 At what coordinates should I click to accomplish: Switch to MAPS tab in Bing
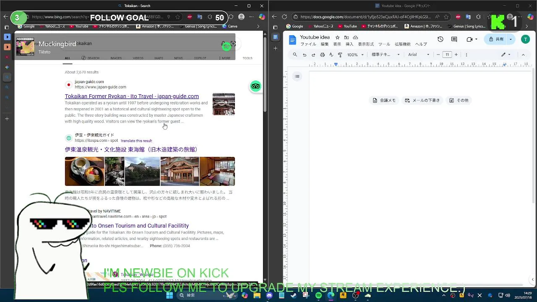[159, 58]
